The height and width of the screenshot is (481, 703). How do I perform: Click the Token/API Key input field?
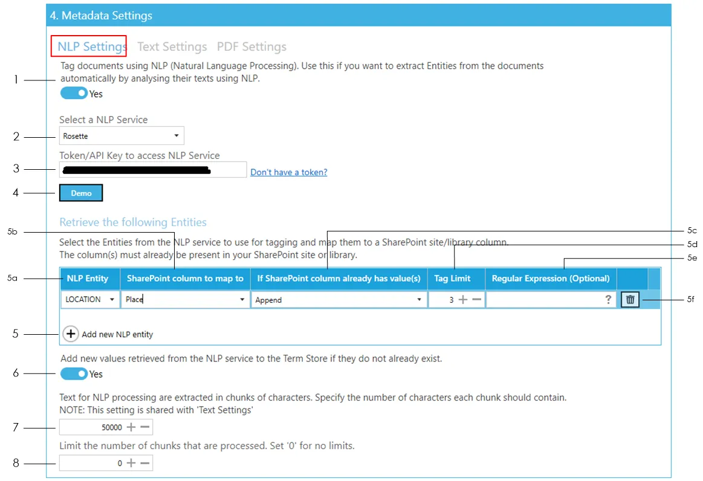point(153,170)
